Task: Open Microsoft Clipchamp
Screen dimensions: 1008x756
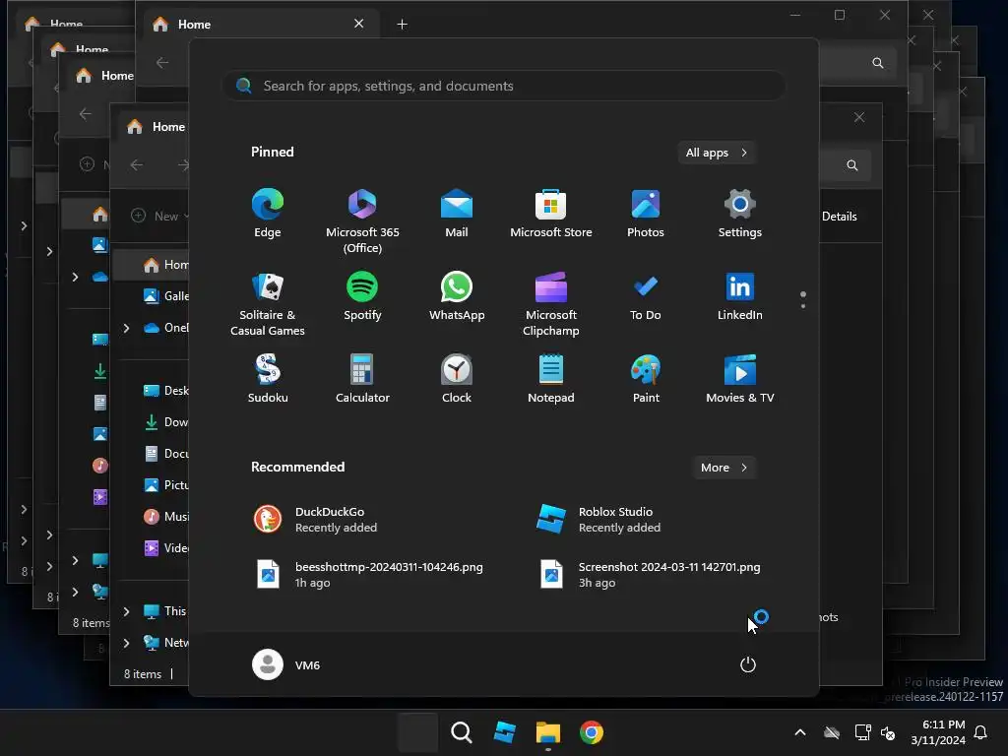Action: pyautogui.click(x=551, y=305)
